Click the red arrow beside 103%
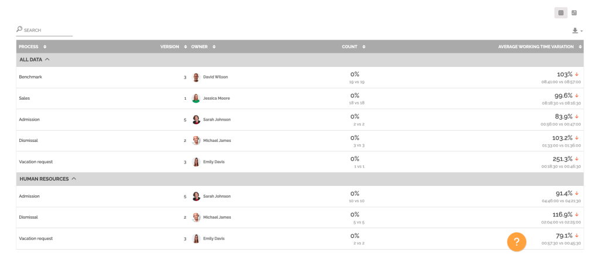Image resolution: width=600 pixels, height=255 pixels. pyautogui.click(x=577, y=74)
